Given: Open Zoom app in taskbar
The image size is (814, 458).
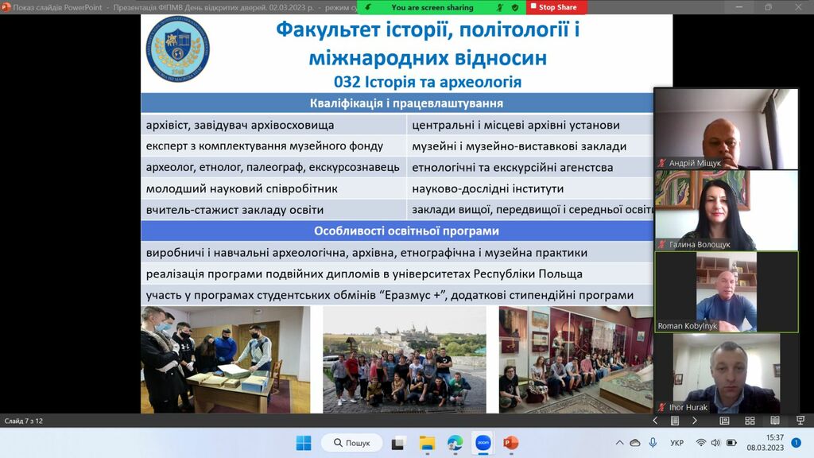Looking at the screenshot, I should click(x=483, y=442).
